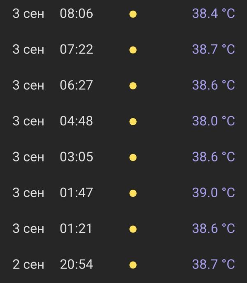This screenshot has width=247, height=283.
Task: Tap the 07:22 time label
Action: coord(76,49)
